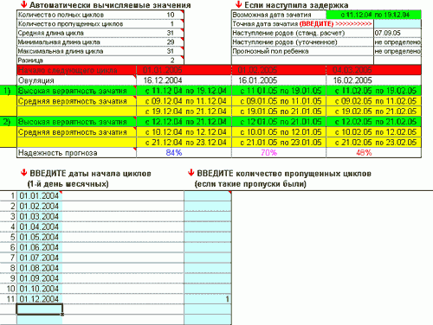Select the green possible conception date cell

coord(373,15)
